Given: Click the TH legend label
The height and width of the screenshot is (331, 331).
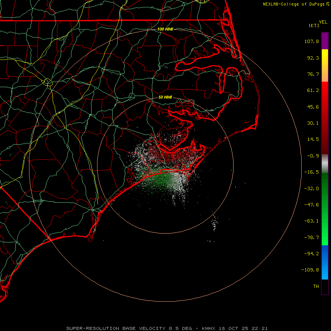Looking at the screenshot, I should [316, 286].
